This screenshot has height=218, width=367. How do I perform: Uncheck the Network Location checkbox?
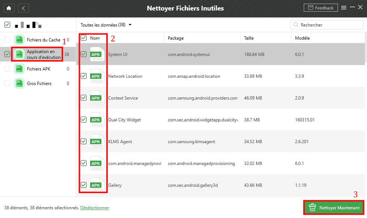84,76
